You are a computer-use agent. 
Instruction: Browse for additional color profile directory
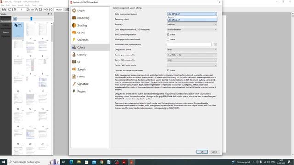[x=215, y=44]
